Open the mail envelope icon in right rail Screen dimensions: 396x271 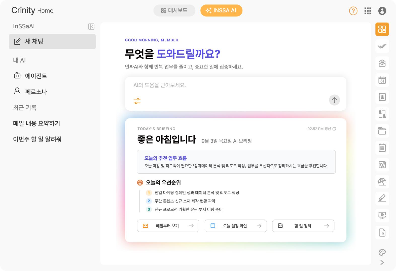point(382,63)
